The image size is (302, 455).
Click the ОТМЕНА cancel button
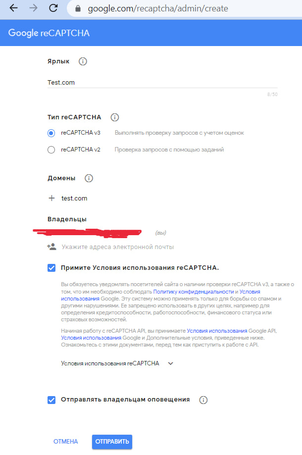pyautogui.click(x=65, y=442)
